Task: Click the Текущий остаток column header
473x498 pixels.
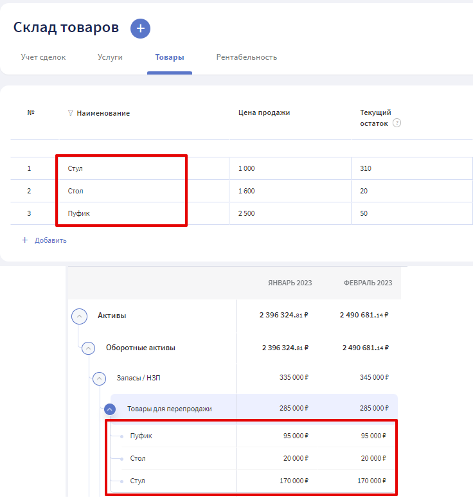Action: pyautogui.click(x=375, y=118)
